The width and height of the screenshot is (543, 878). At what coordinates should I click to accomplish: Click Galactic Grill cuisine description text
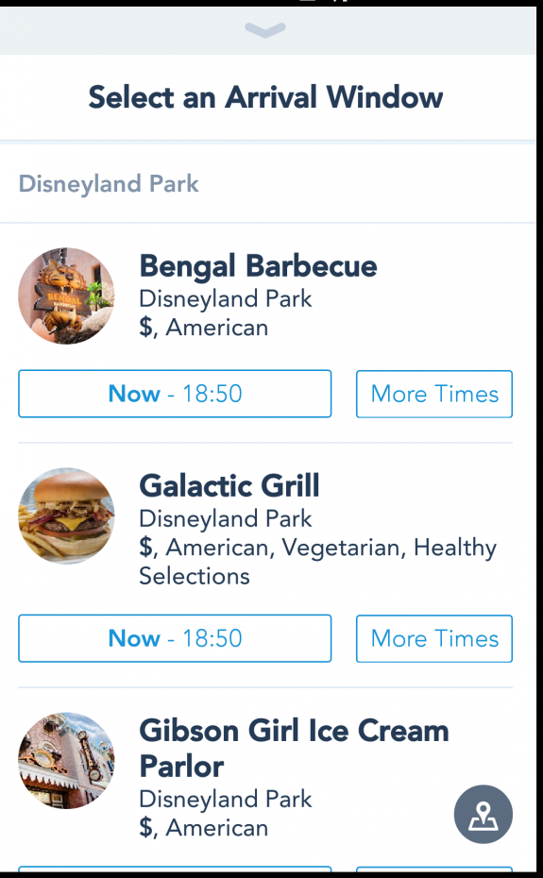317,562
